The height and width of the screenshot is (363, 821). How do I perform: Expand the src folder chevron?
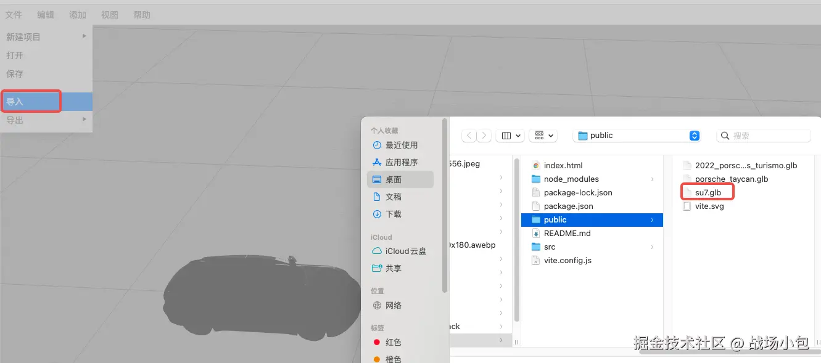(653, 247)
